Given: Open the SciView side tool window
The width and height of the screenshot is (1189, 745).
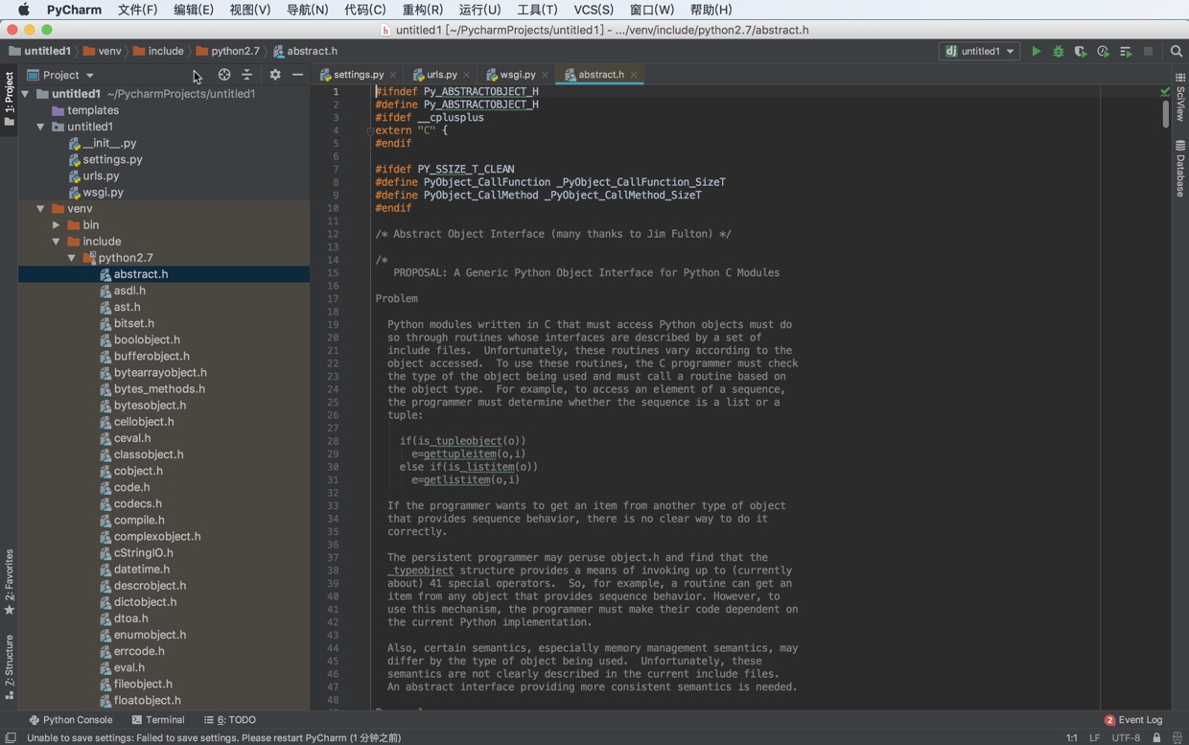Looking at the screenshot, I should pyautogui.click(x=1179, y=98).
